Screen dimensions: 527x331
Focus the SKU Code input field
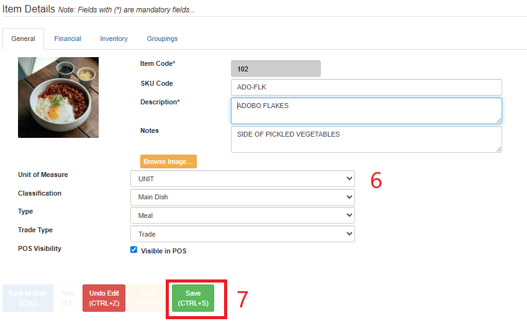pyautogui.click(x=366, y=87)
